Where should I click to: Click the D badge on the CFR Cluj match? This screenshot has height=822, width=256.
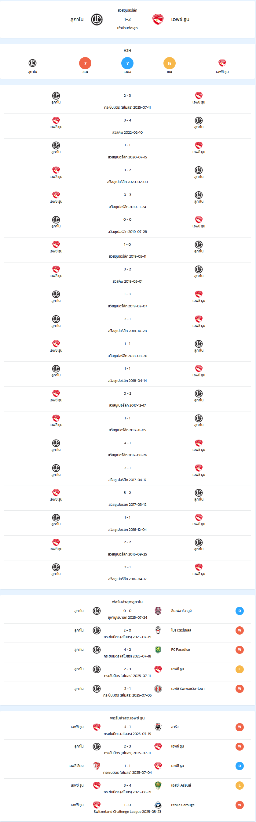pos(240,611)
